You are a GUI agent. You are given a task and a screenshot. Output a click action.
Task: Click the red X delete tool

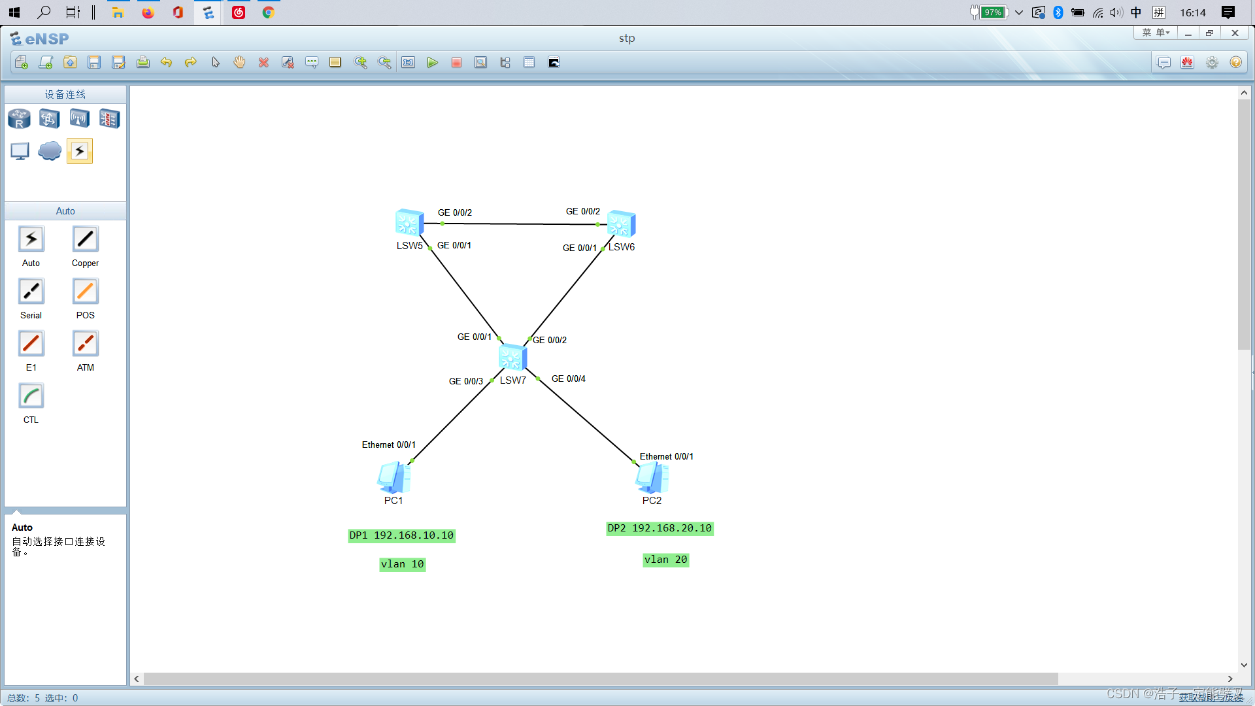pos(263,63)
